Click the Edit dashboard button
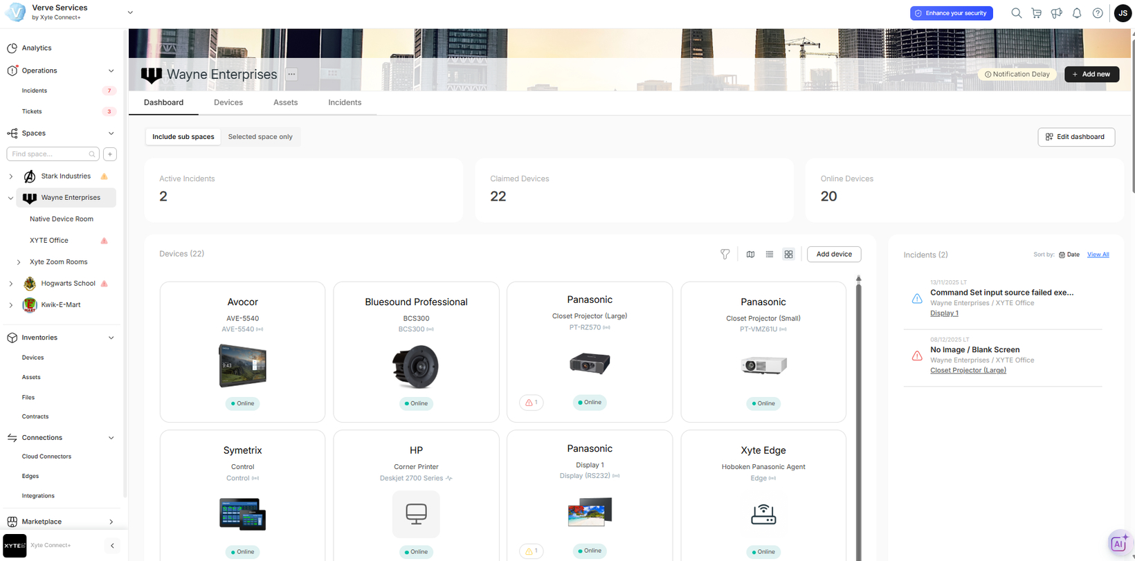 1076,137
